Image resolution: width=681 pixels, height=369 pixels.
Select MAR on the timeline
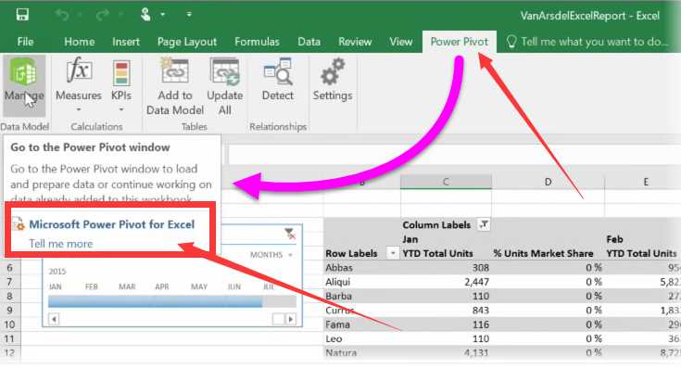pyautogui.click(x=127, y=286)
